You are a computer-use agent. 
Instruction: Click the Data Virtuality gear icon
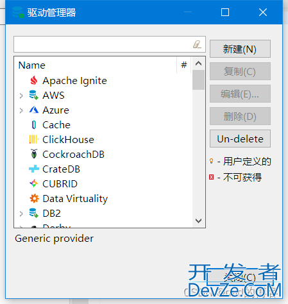[34, 198]
